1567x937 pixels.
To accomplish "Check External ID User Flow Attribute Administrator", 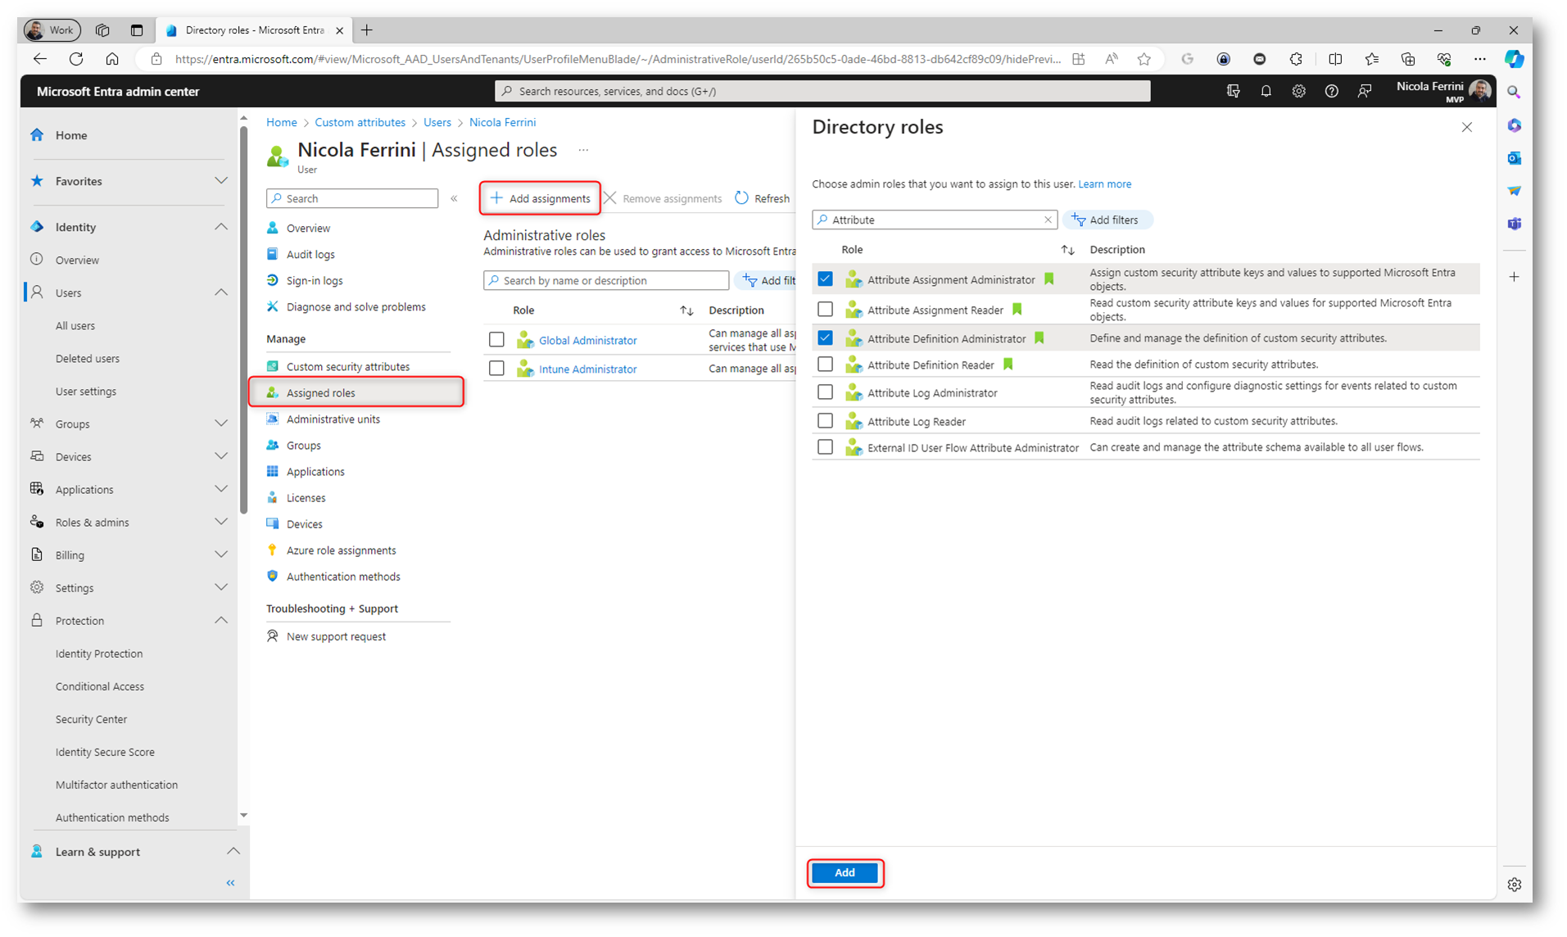I will [x=825, y=447].
